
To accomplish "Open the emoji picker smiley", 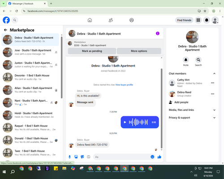I will pos(152,157).
